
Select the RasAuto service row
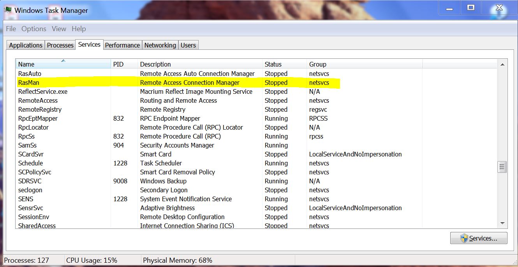(257, 74)
